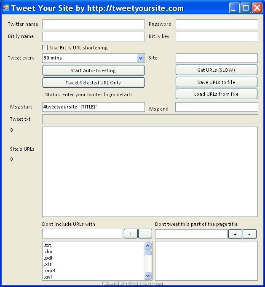Click the disabled Tweet txt field

pos(150,119)
